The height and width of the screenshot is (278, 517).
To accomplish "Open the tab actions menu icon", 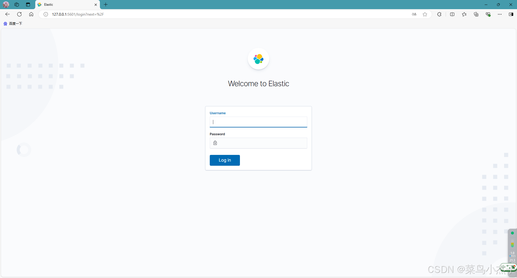I will [x=28, y=5].
